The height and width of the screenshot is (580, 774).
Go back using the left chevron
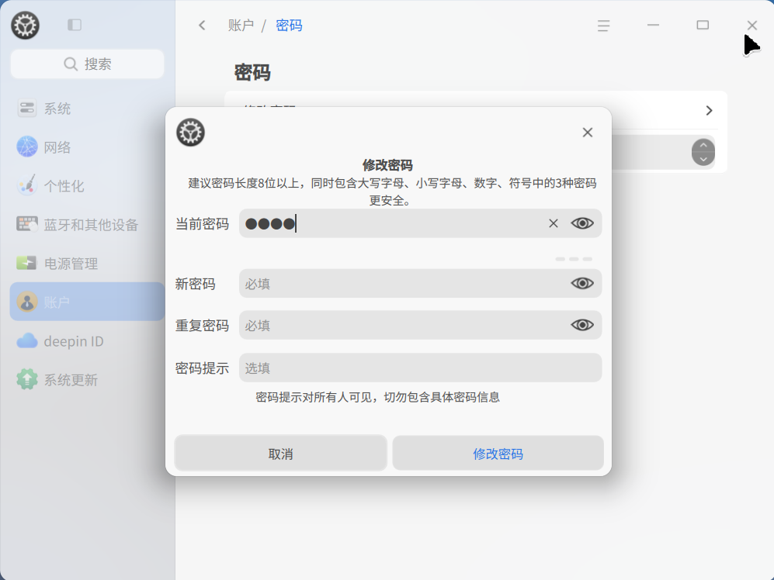[201, 25]
